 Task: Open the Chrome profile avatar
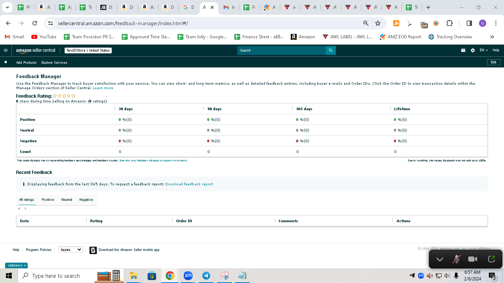(483, 23)
